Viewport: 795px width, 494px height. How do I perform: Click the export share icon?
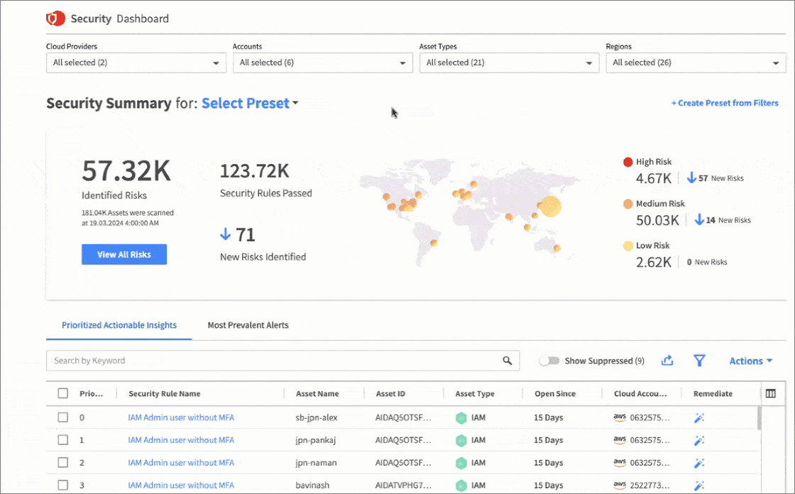[x=667, y=361]
